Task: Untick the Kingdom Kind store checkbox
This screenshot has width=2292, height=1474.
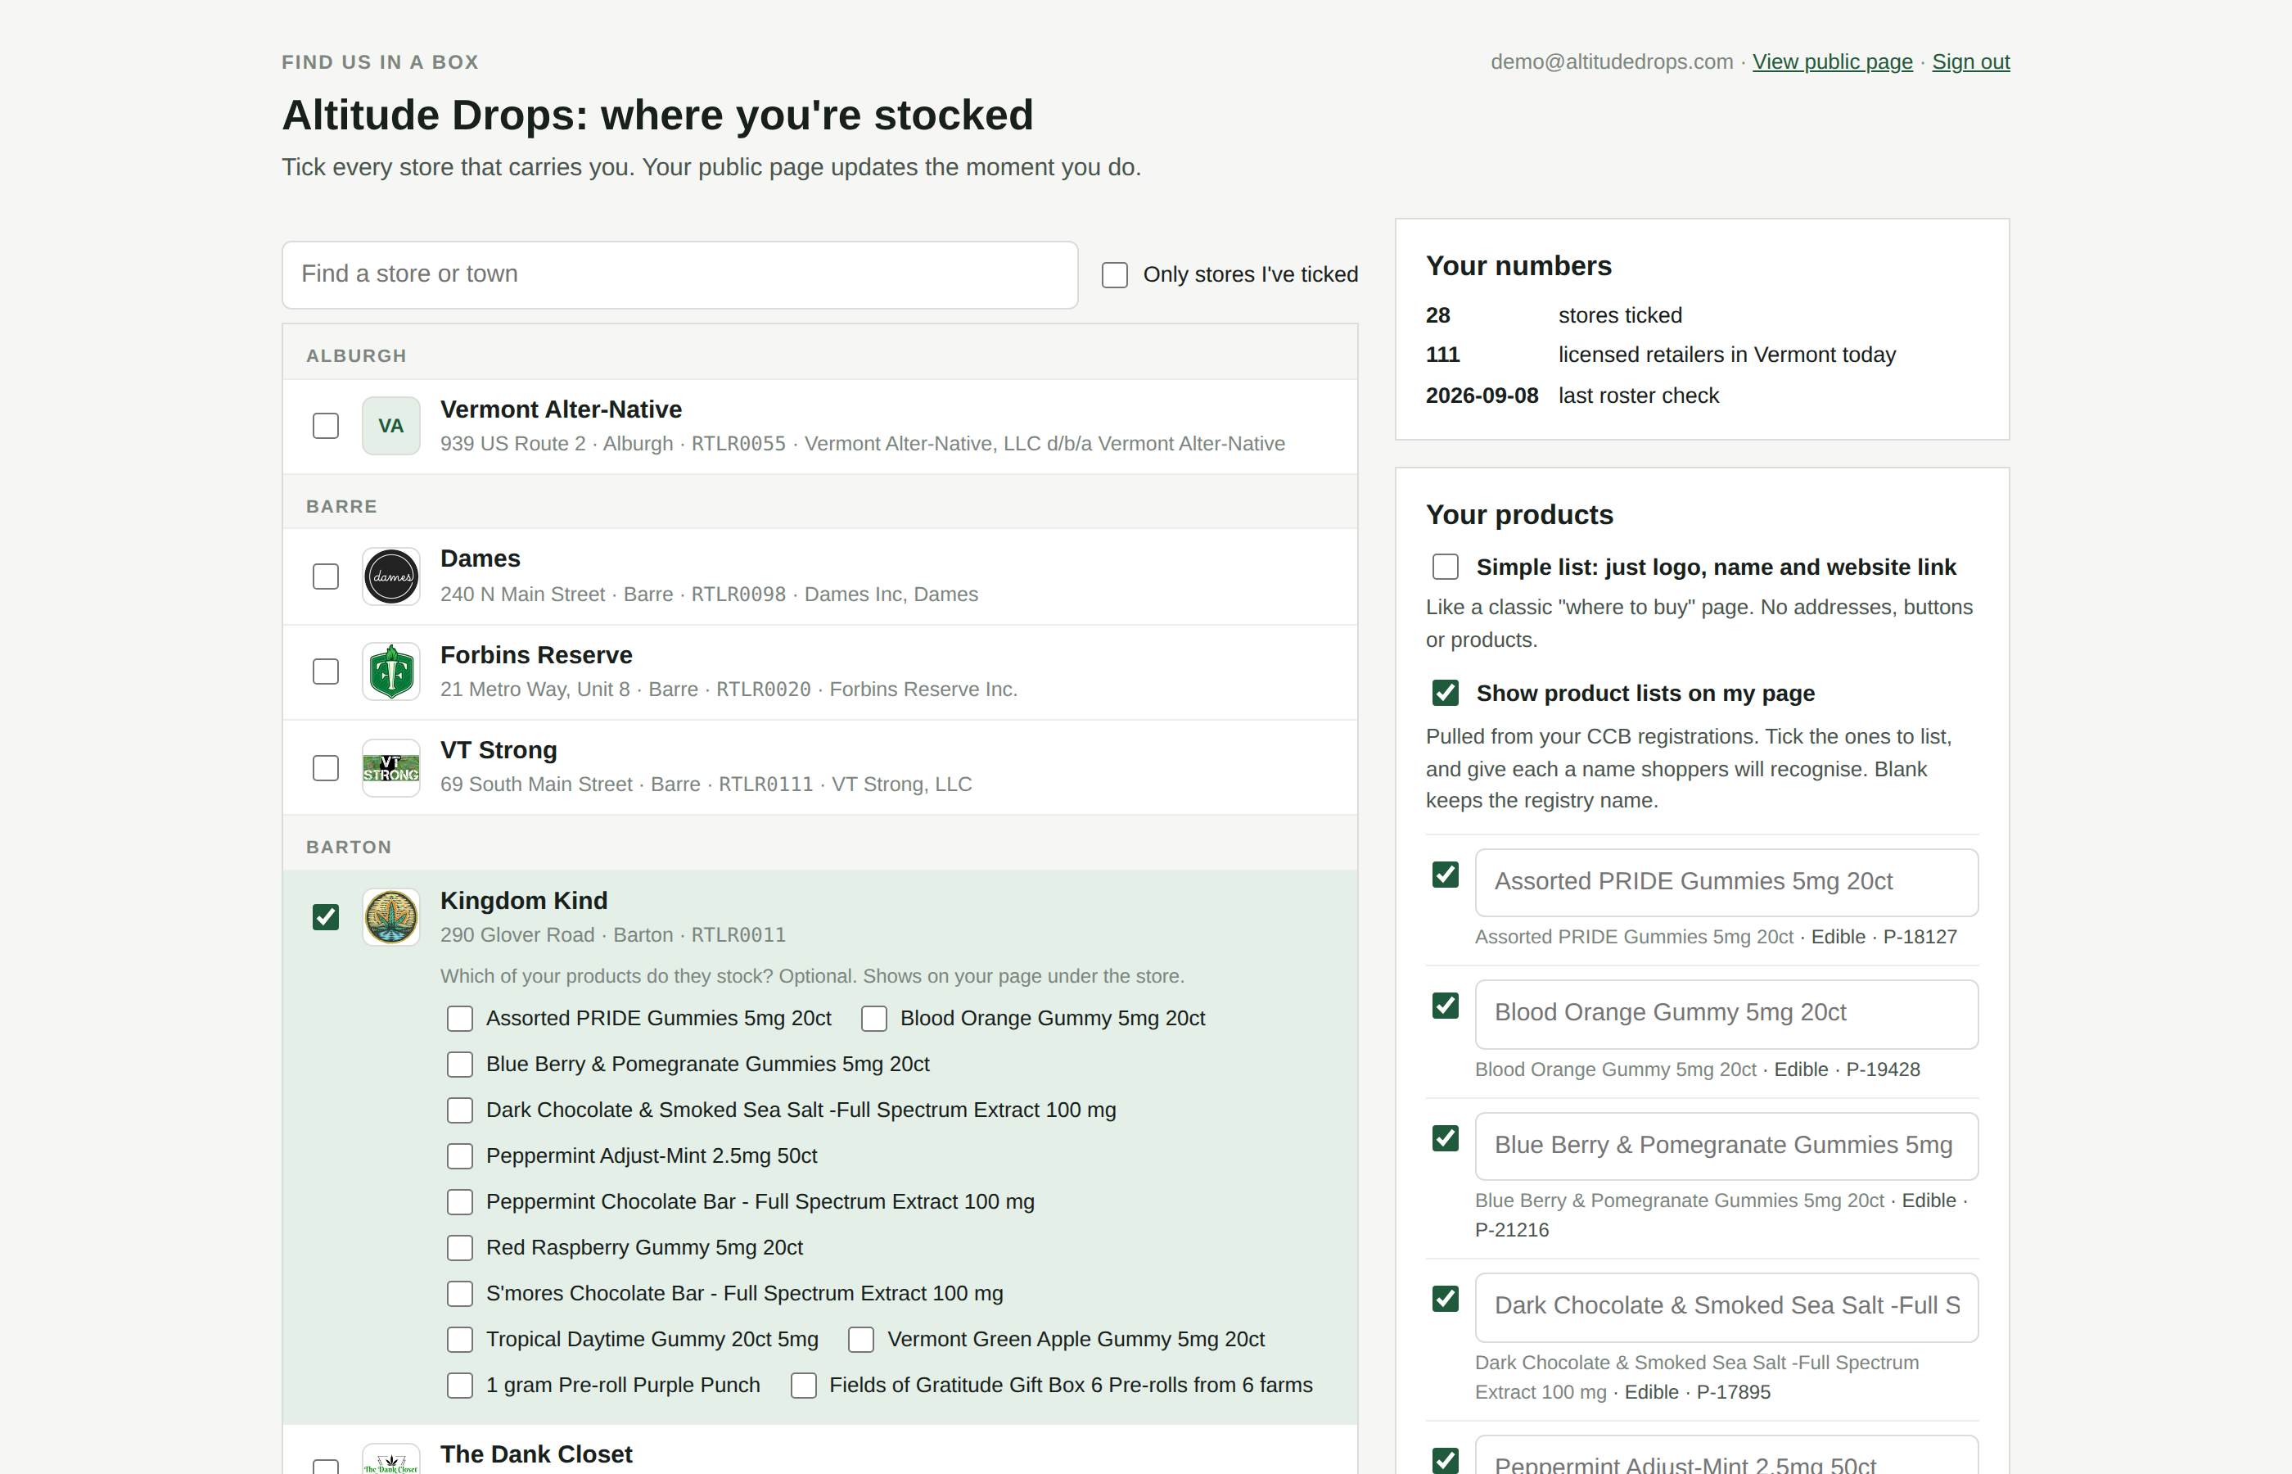Action: coord(325,917)
